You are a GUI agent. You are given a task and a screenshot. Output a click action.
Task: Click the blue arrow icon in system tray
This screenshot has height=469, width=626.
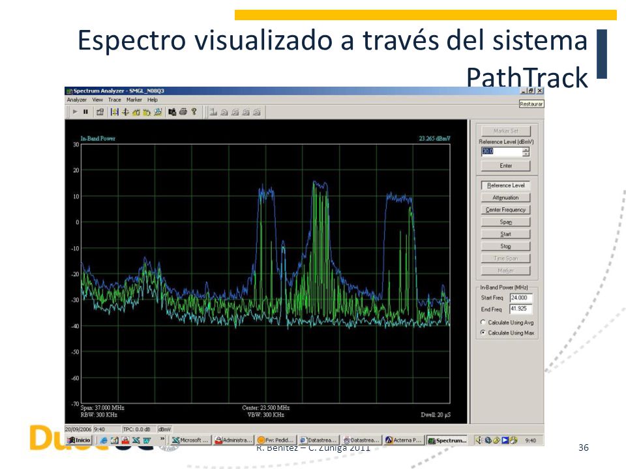point(505,440)
